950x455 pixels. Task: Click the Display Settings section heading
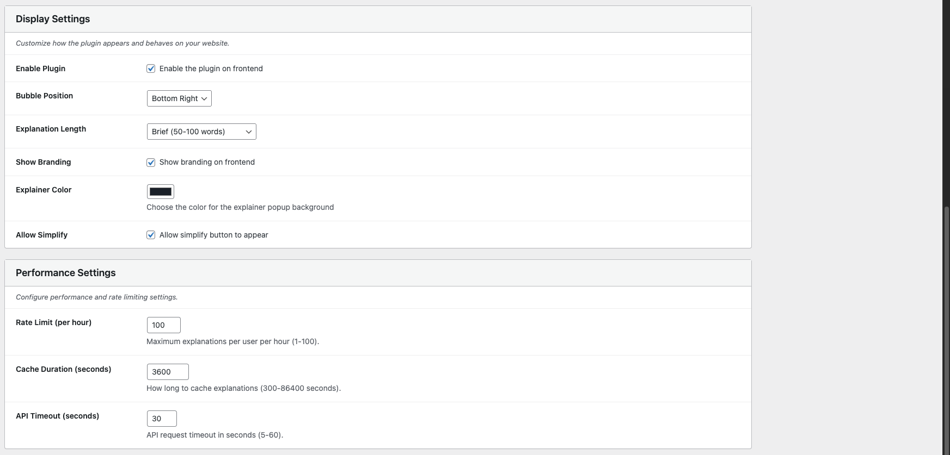point(53,19)
